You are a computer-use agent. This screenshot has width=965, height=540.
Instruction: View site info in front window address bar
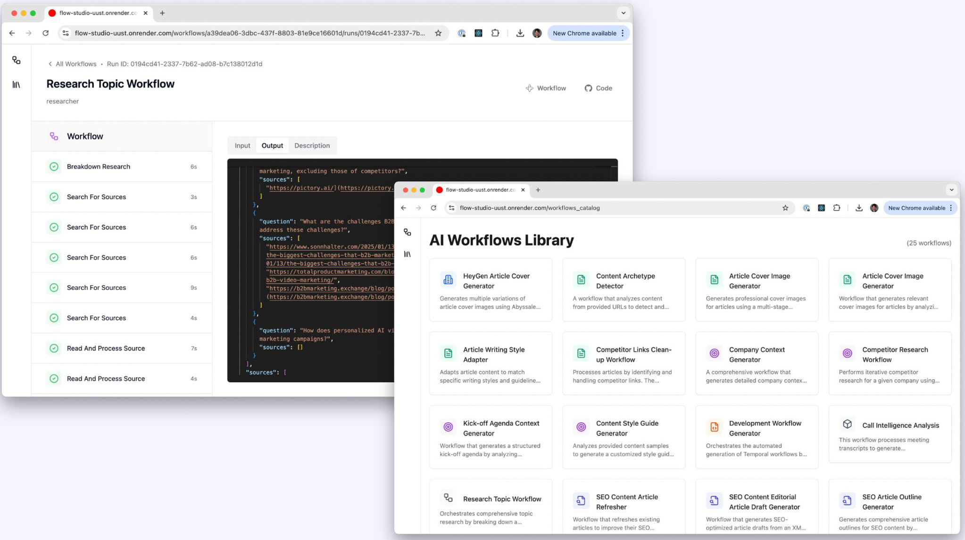pyautogui.click(x=452, y=208)
